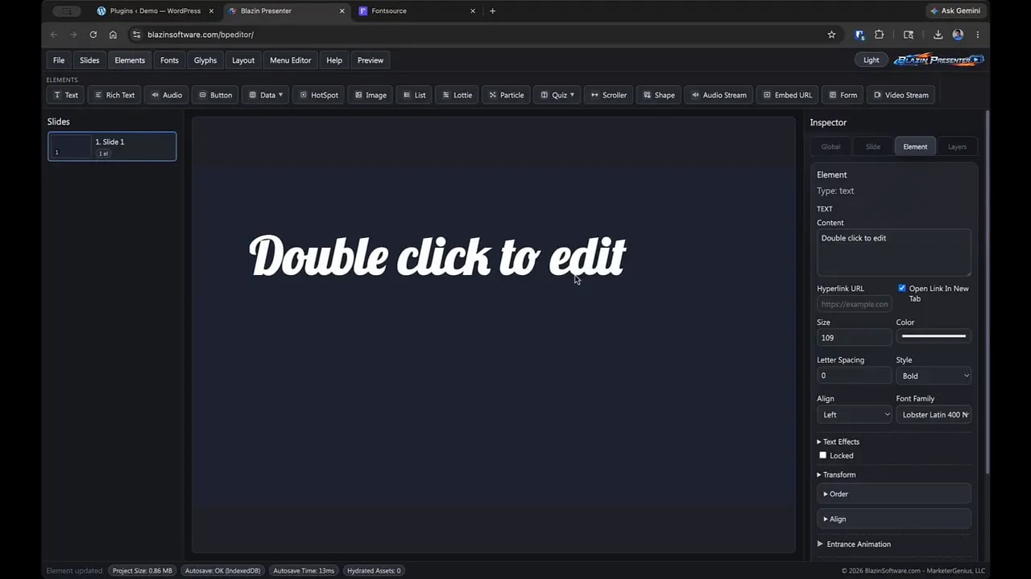Add a List element
The height and width of the screenshot is (579, 1031).
[414, 95]
